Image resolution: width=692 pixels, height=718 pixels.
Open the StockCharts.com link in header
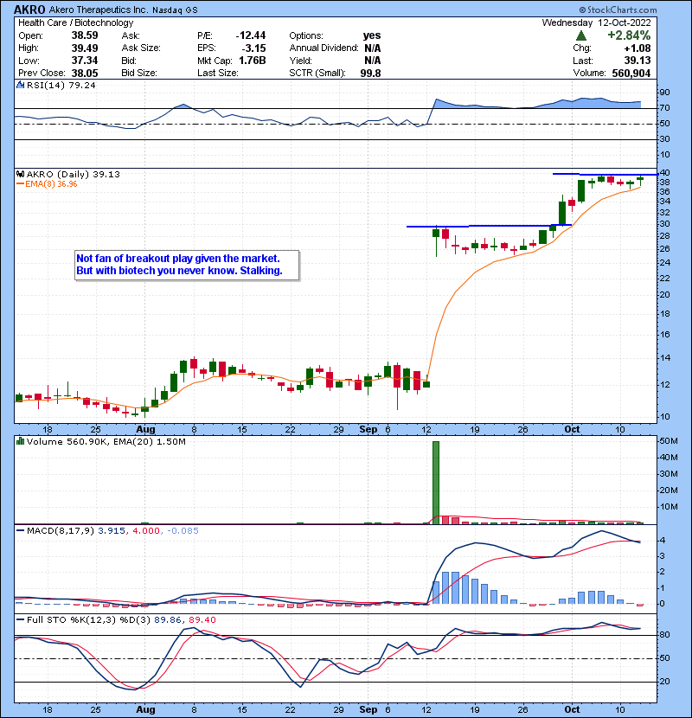[618, 10]
